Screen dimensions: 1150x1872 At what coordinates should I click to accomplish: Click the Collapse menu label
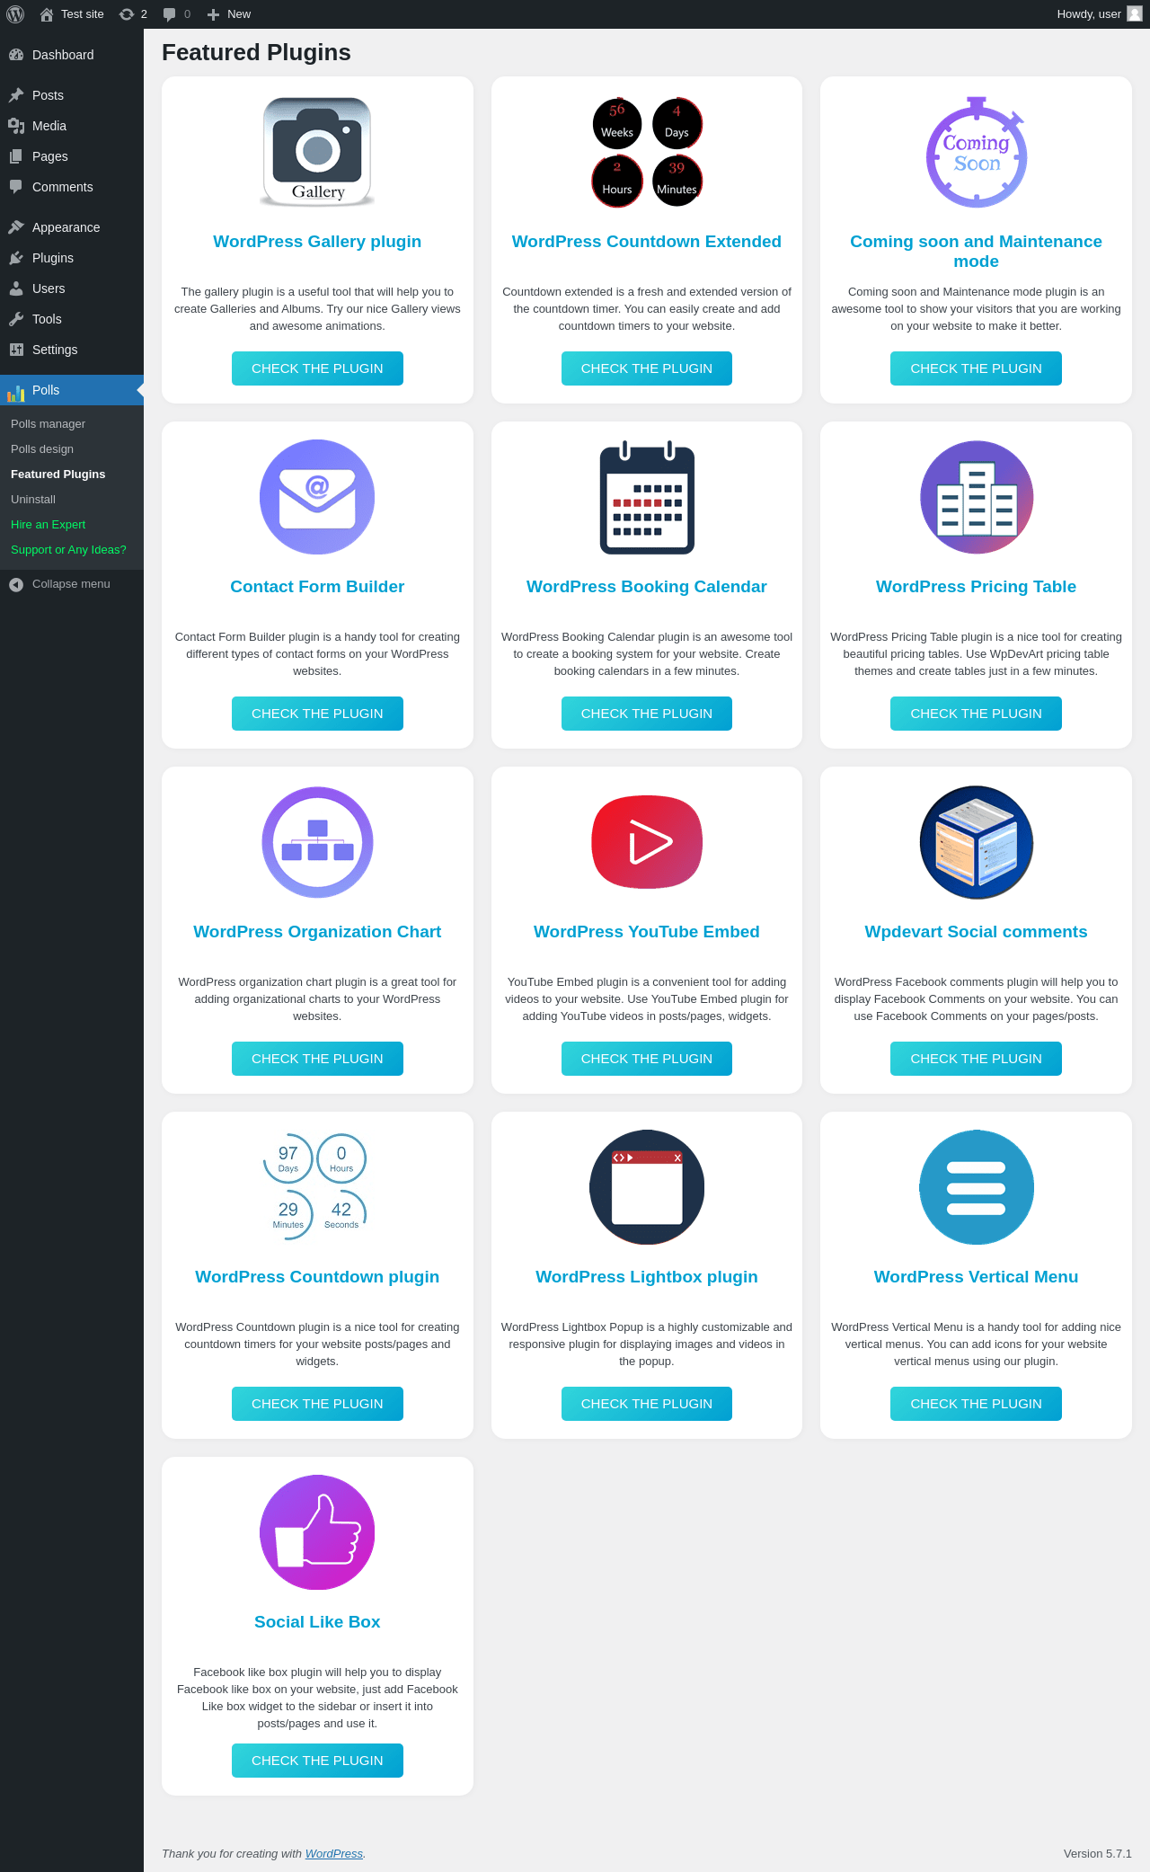point(71,584)
